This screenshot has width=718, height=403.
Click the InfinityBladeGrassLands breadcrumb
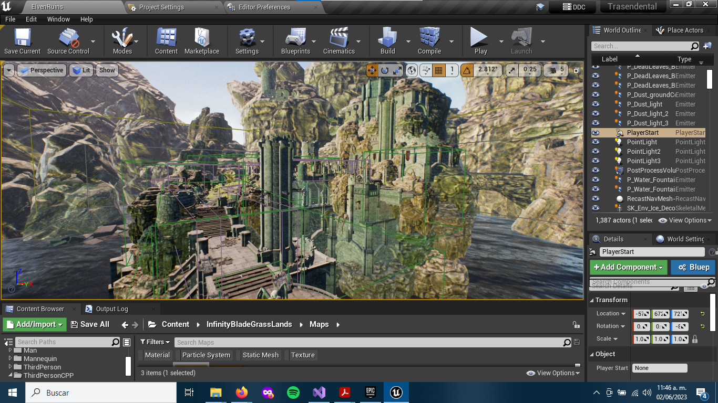pyautogui.click(x=249, y=324)
